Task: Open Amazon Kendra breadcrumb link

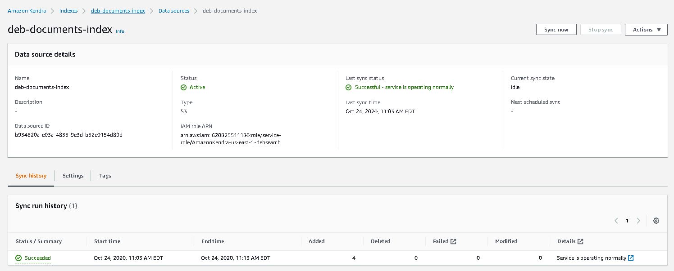Action: (x=27, y=11)
